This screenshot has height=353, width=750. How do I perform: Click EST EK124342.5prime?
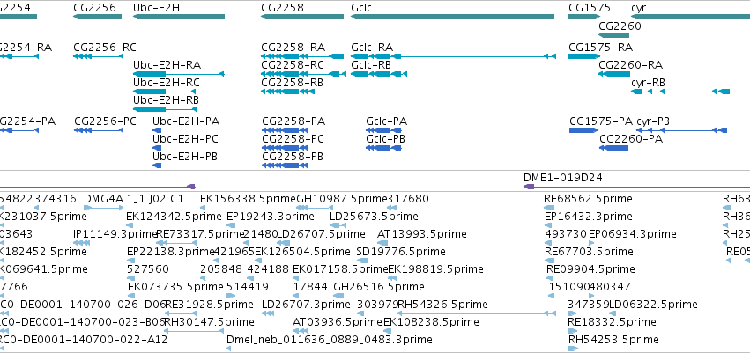[130, 225]
